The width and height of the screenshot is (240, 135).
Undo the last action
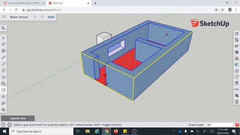[35, 17]
